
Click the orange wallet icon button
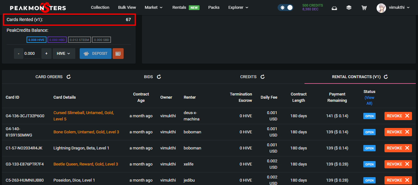point(118,53)
